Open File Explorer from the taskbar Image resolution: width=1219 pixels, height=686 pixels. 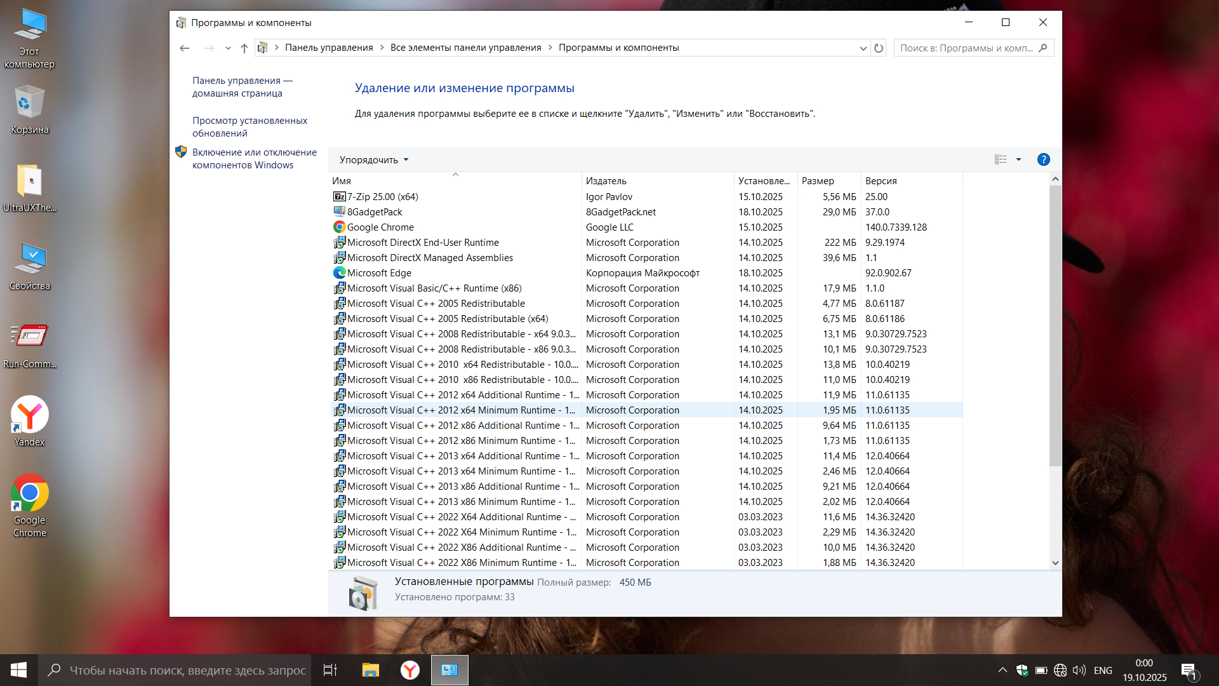pyautogui.click(x=370, y=670)
